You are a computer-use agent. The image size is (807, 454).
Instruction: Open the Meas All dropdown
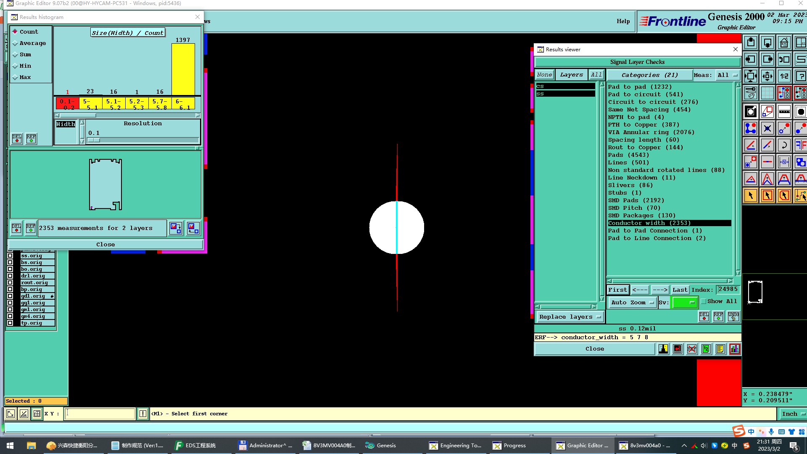pos(728,75)
